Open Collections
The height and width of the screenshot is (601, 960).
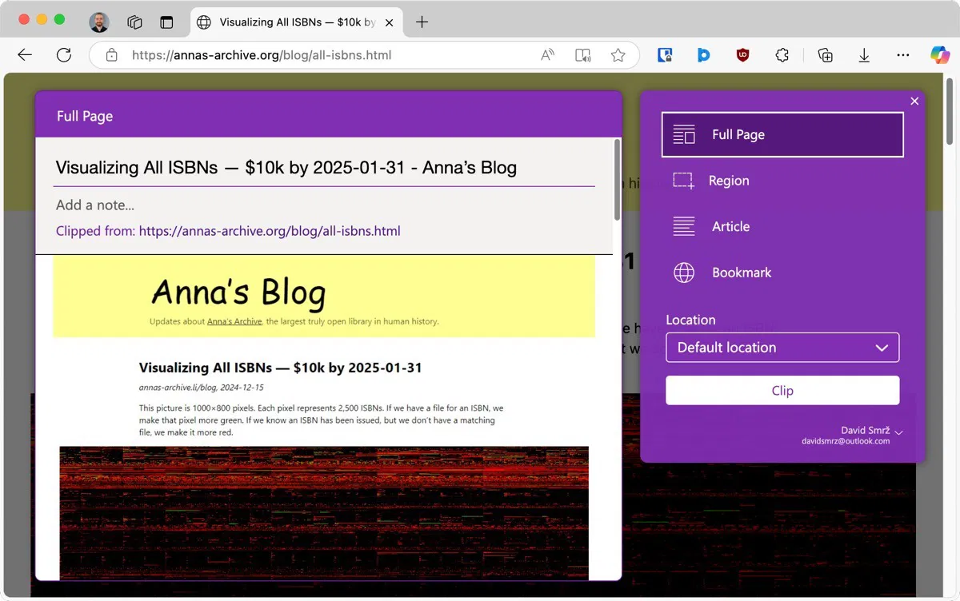click(x=825, y=55)
